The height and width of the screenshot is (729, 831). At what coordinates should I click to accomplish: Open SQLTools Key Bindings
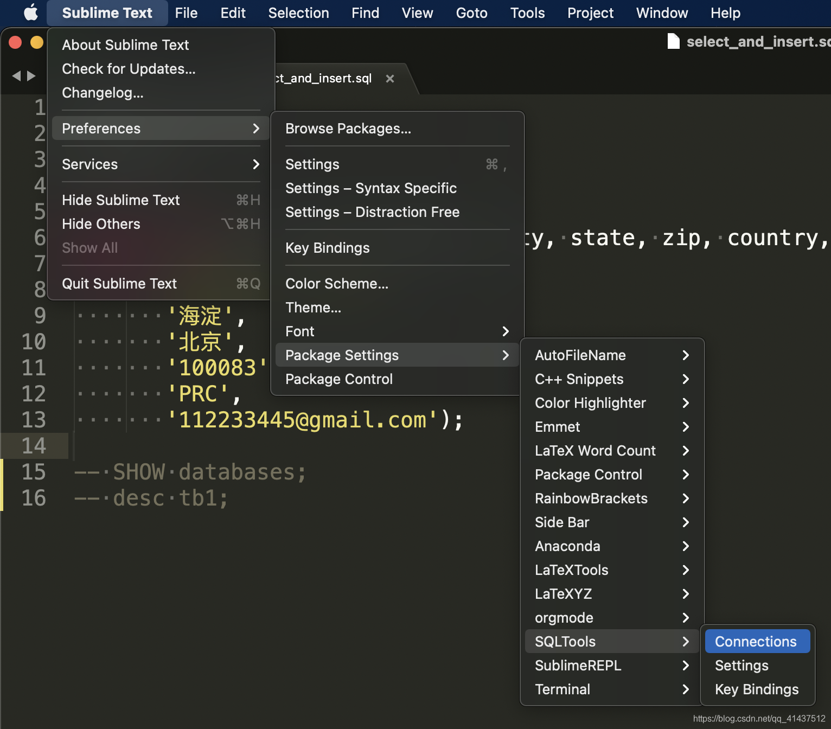756,689
